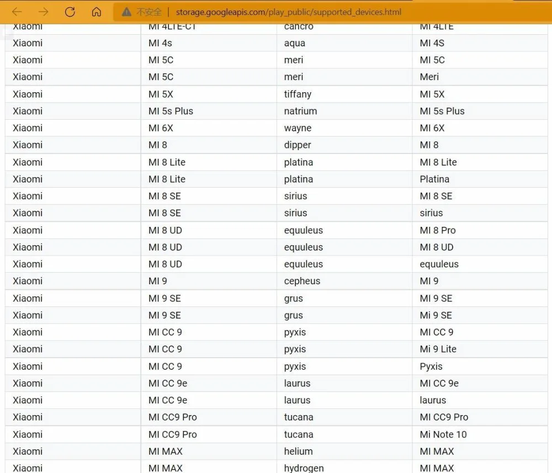The image size is (552, 473).
Task: Select the 'cepheus' codename cell
Action: [x=344, y=281]
